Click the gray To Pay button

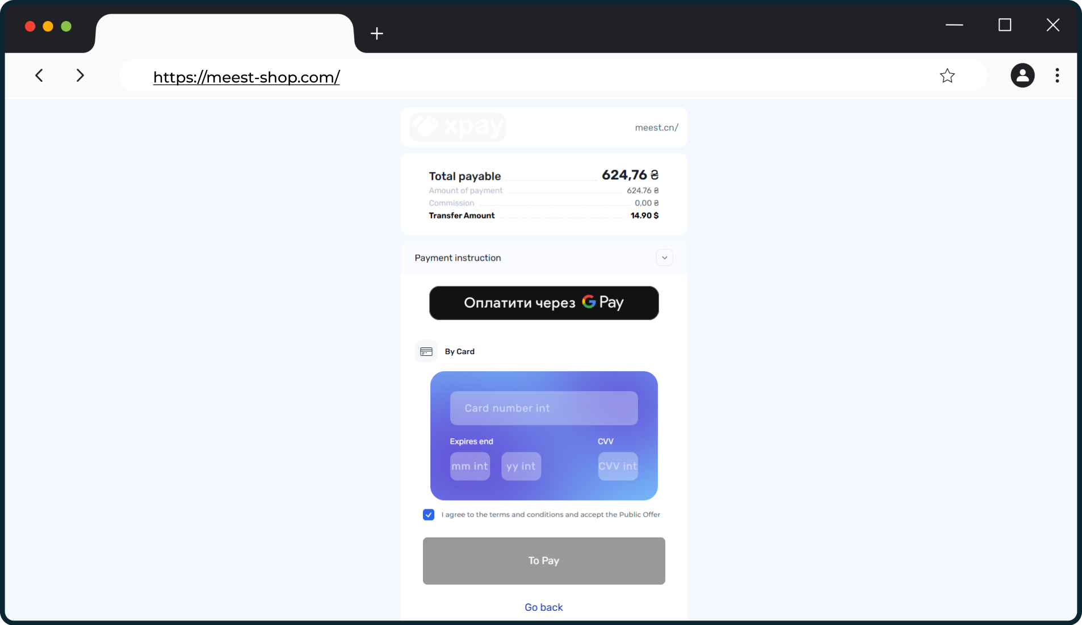click(x=544, y=561)
